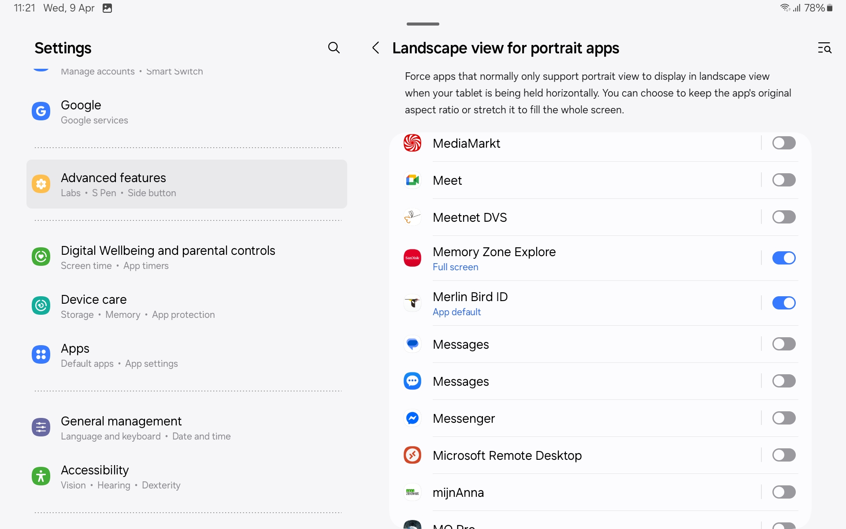Enable landscape view for MediaMarkt
This screenshot has height=529, width=846.
783,143
